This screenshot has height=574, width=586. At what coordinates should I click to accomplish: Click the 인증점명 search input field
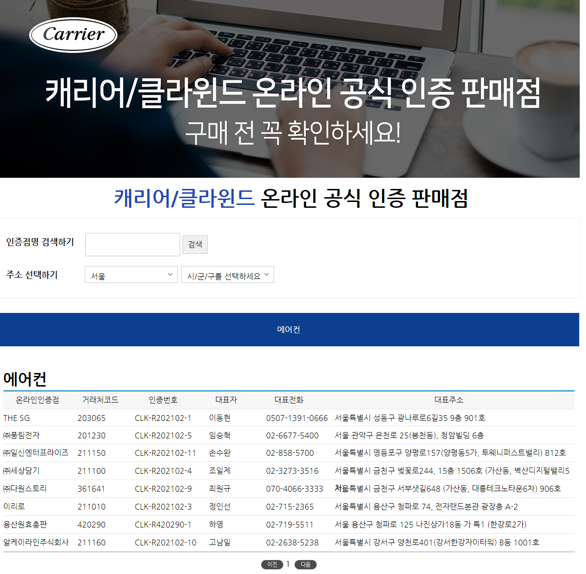coord(133,245)
